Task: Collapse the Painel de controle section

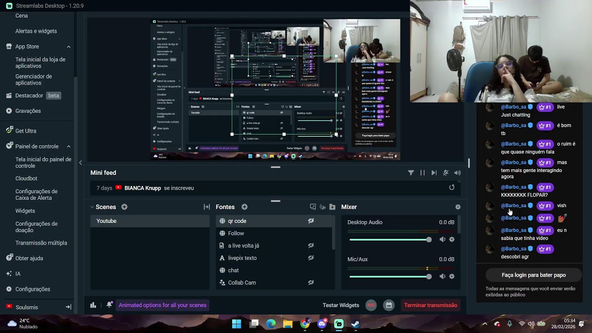Action: pos(68,147)
